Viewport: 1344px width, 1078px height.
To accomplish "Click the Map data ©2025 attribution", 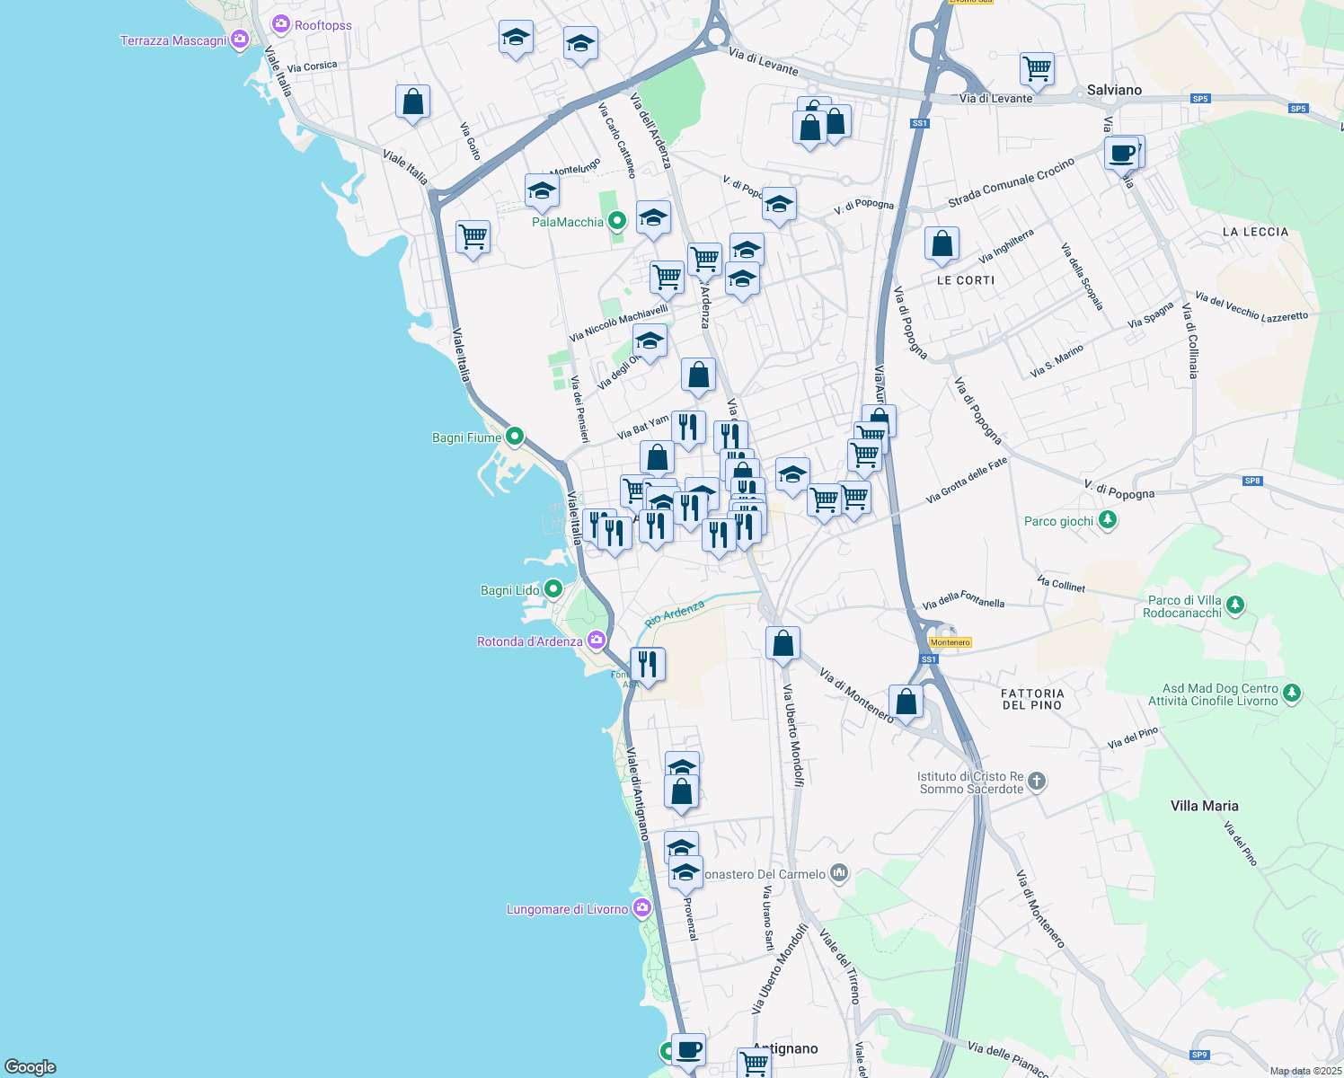I will point(1304,1071).
